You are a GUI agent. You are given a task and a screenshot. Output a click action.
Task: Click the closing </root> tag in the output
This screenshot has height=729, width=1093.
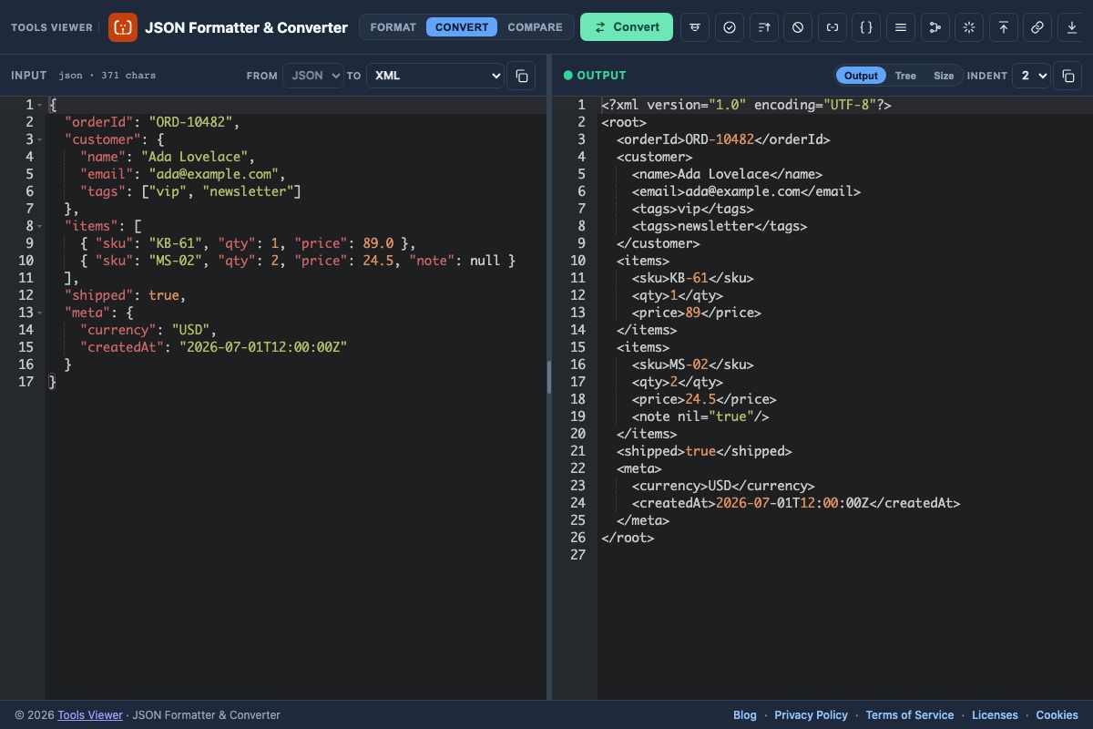coord(628,538)
